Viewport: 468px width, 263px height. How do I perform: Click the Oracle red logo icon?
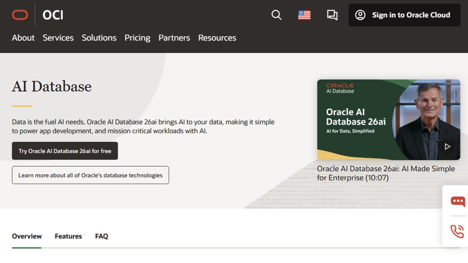pyautogui.click(x=20, y=15)
